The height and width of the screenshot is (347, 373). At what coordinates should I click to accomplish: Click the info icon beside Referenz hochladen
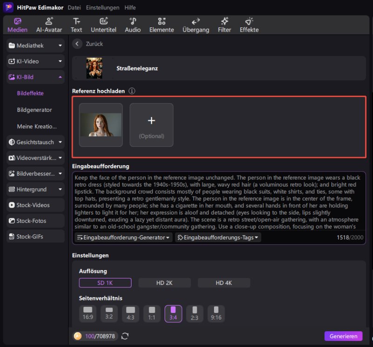132,91
